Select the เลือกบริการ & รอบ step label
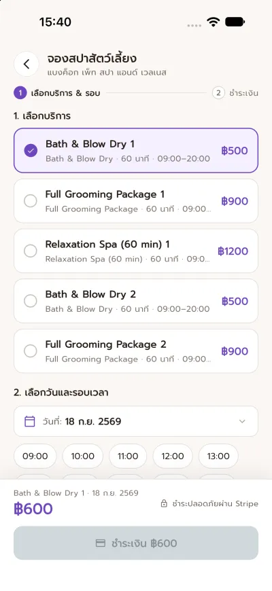The image size is (272, 591). pyautogui.click(x=66, y=93)
